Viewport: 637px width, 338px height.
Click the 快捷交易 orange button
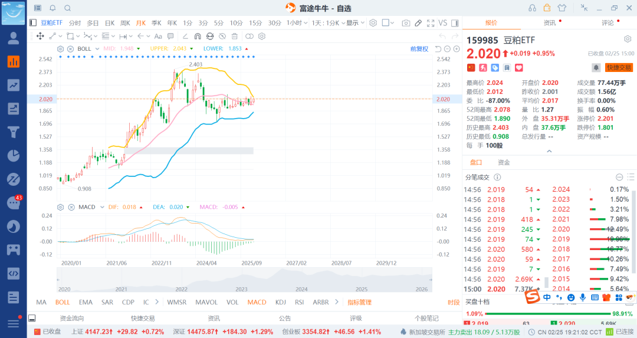tap(619, 68)
